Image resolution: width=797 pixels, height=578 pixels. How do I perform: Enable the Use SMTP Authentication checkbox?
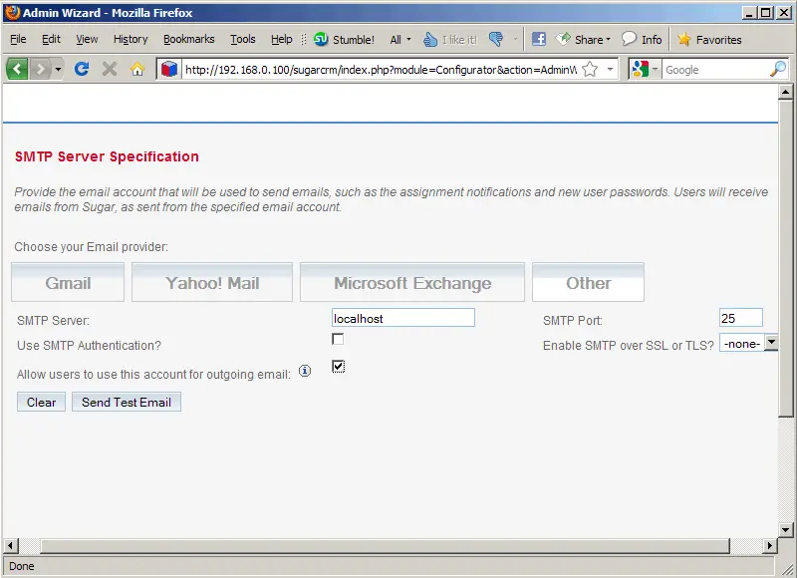coord(338,339)
